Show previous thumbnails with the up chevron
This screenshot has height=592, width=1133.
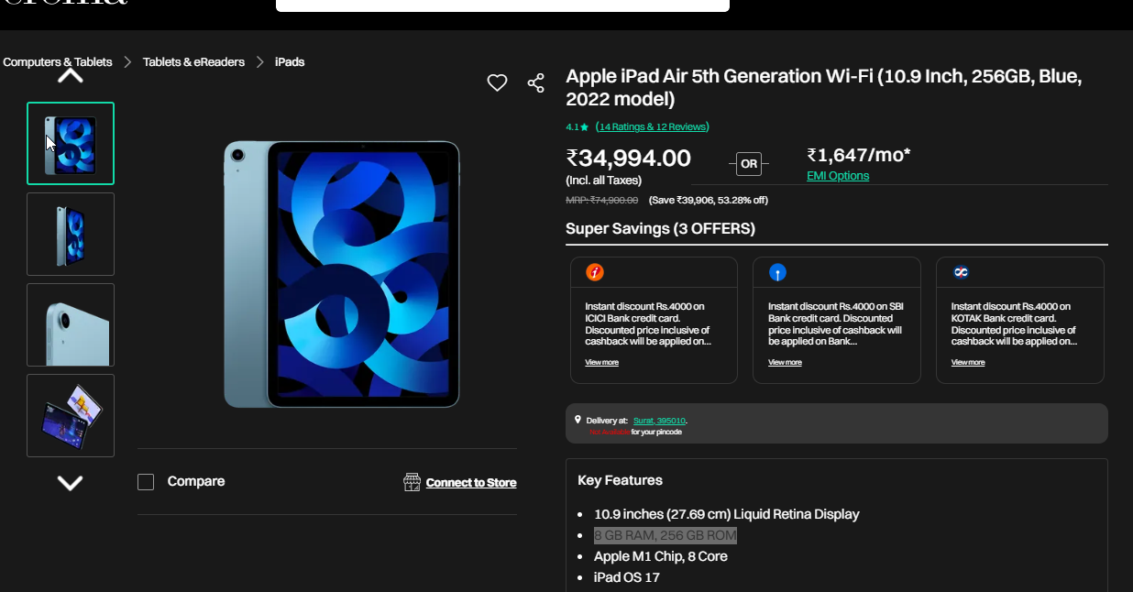tap(71, 77)
